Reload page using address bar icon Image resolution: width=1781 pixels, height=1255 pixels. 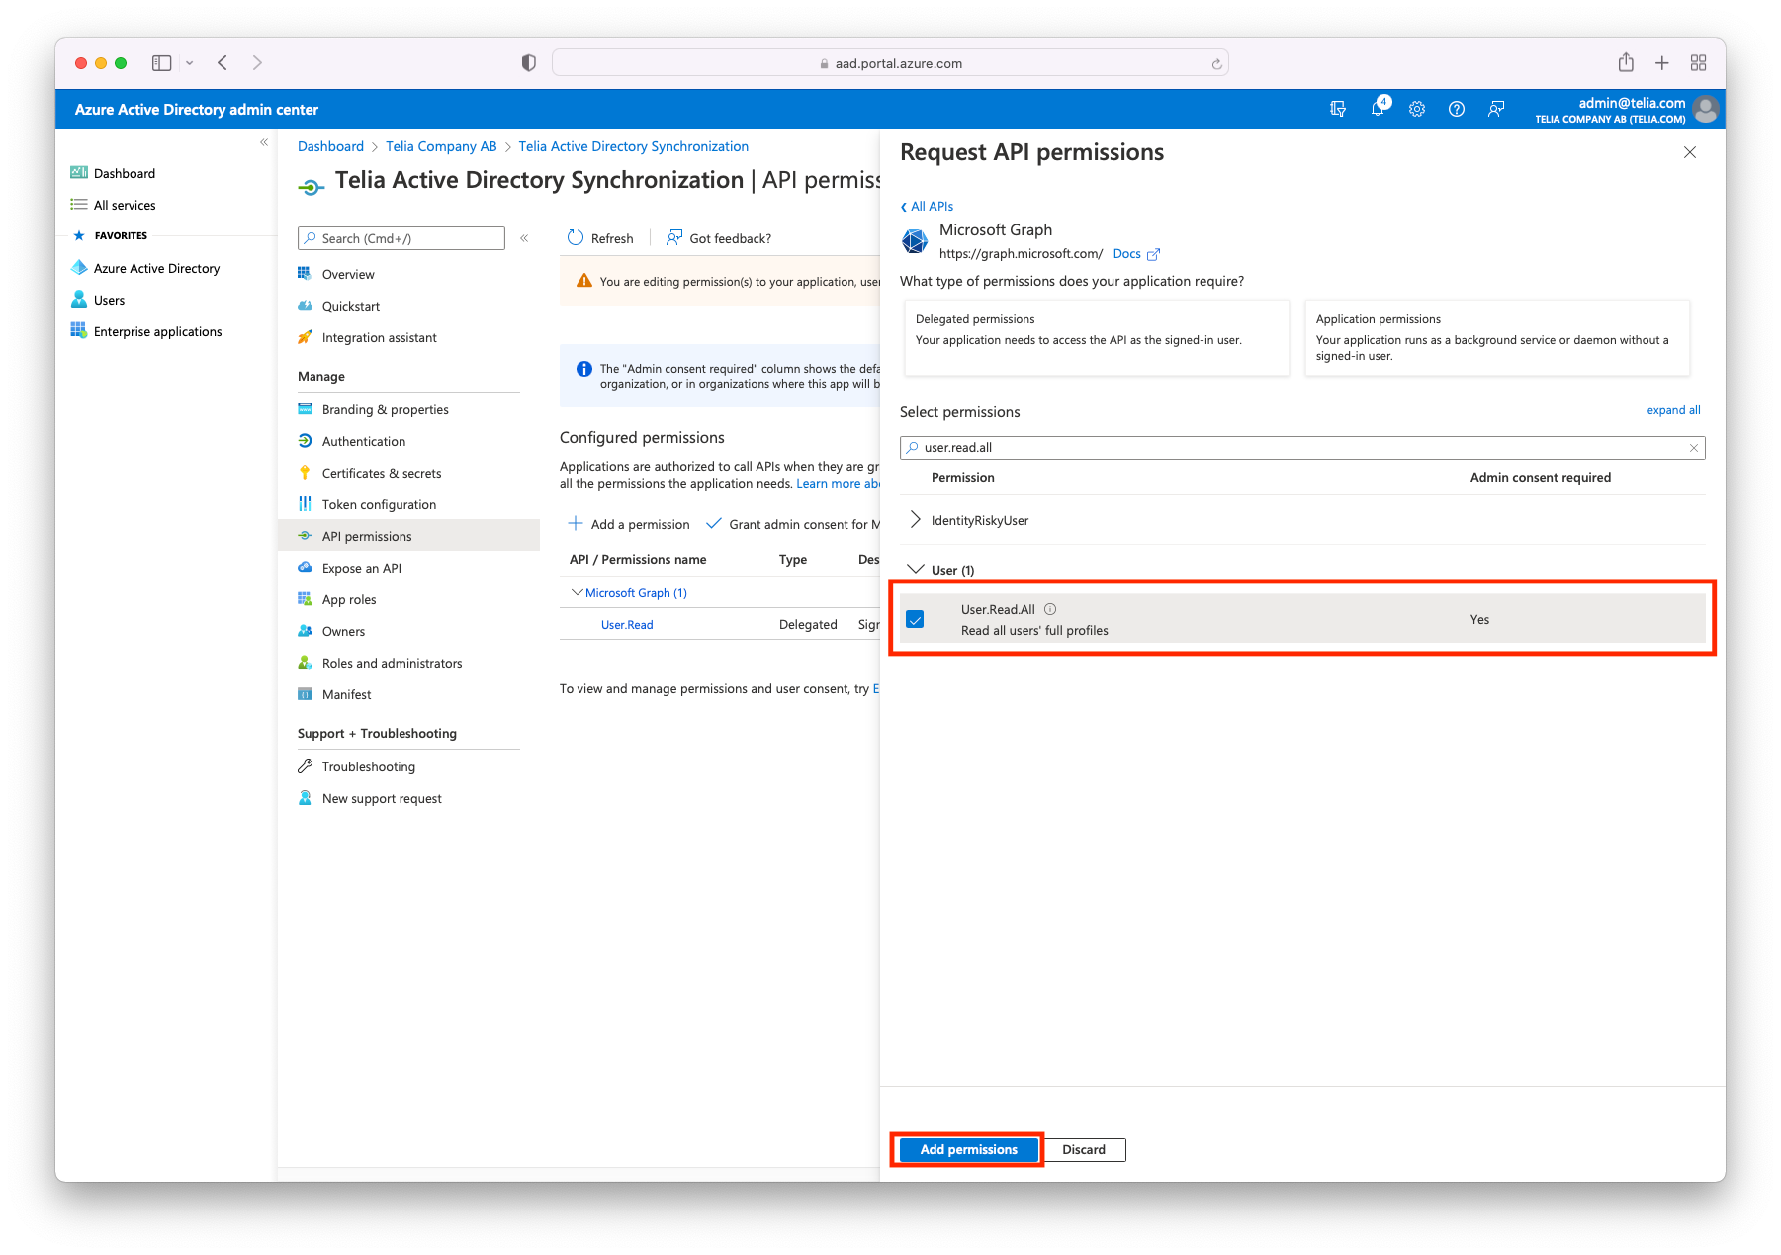tap(1216, 63)
